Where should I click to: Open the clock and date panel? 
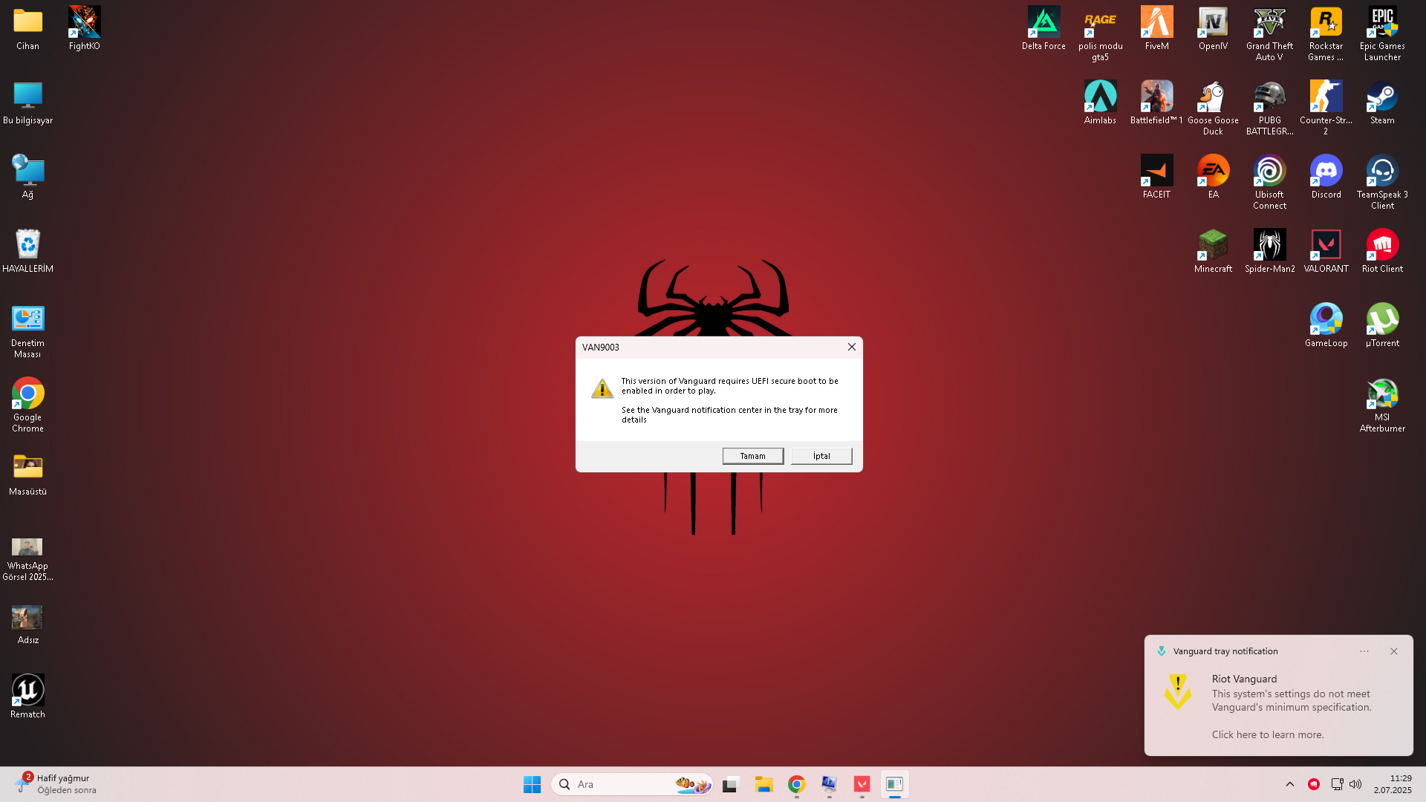tap(1393, 784)
